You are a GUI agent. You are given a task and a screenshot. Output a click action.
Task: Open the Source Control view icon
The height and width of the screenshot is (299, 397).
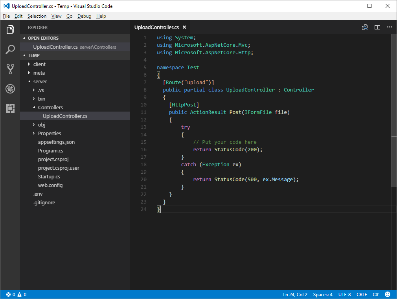coord(10,69)
